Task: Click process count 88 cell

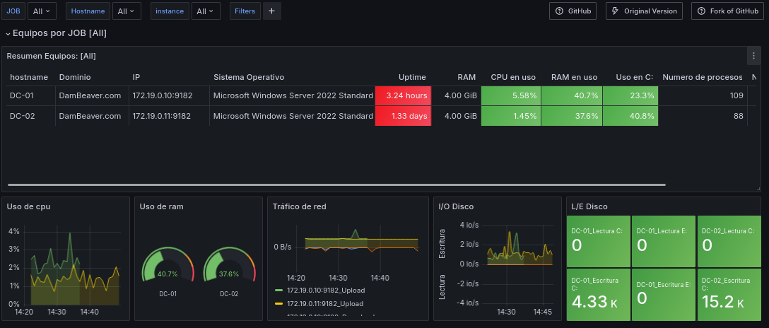Action: pyautogui.click(x=703, y=116)
